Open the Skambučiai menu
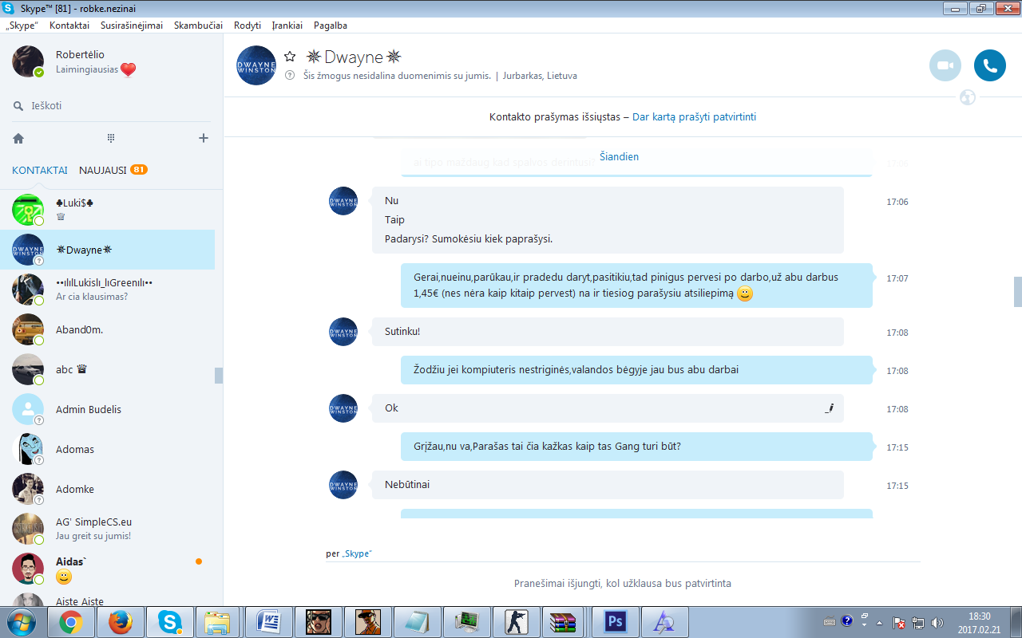The image size is (1022, 638). point(198,26)
